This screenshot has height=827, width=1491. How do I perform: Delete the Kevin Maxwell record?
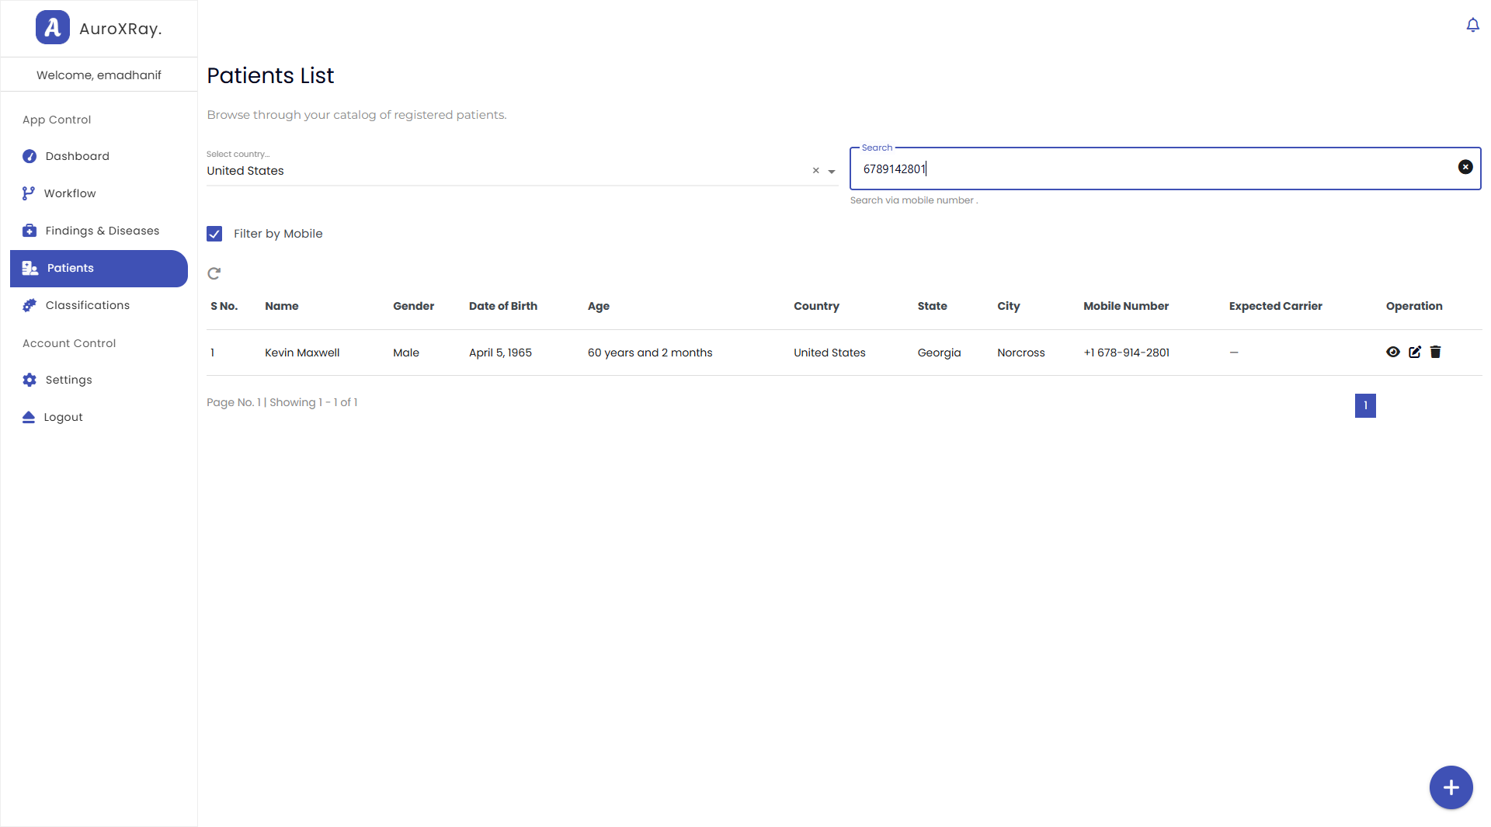click(1435, 352)
